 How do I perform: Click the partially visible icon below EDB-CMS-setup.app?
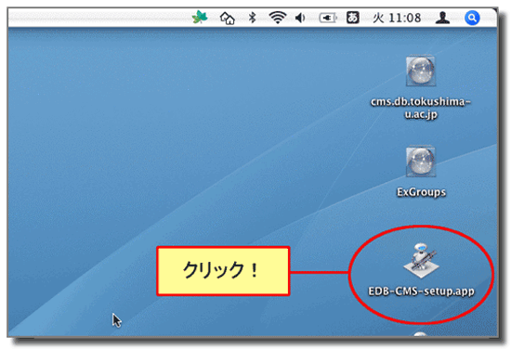(x=420, y=334)
